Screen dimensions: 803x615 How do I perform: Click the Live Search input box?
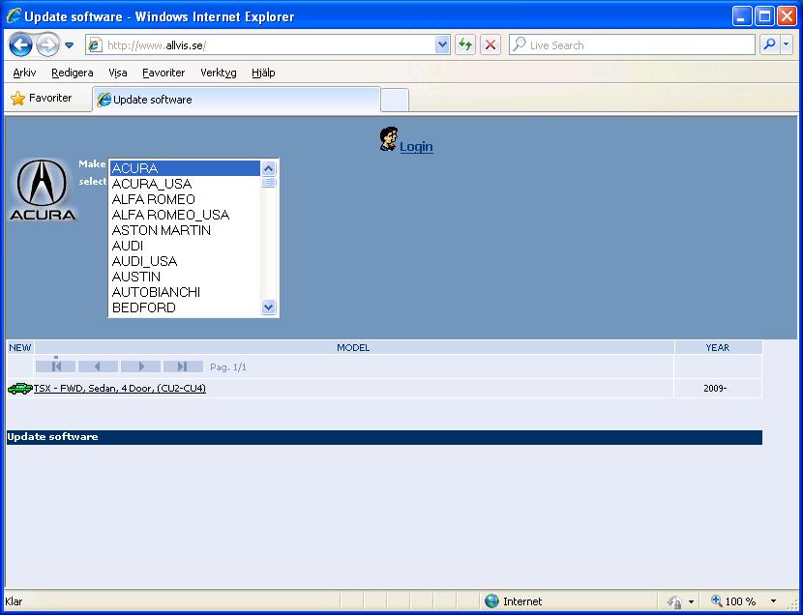(632, 45)
